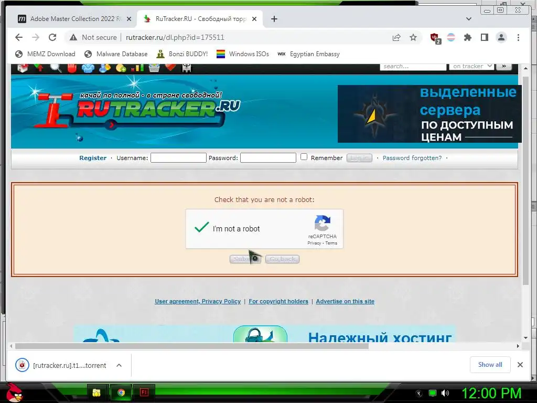Click the colored bar chart icon
Screen dimensions: 537x403
click(137, 68)
